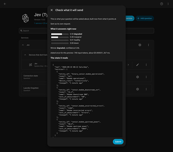Screen dimensions: 173x152
Task: Open Connection state three-dot menu
Action: [x=146, y=77]
